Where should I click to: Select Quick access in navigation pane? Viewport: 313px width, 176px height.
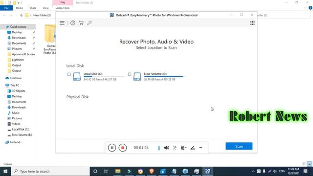click(x=18, y=27)
